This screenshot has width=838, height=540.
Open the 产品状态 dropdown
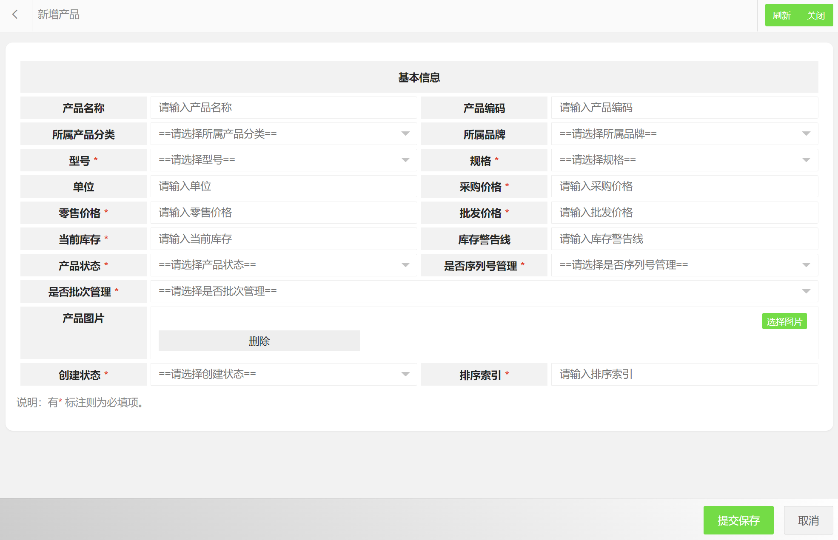click(283, 265)
